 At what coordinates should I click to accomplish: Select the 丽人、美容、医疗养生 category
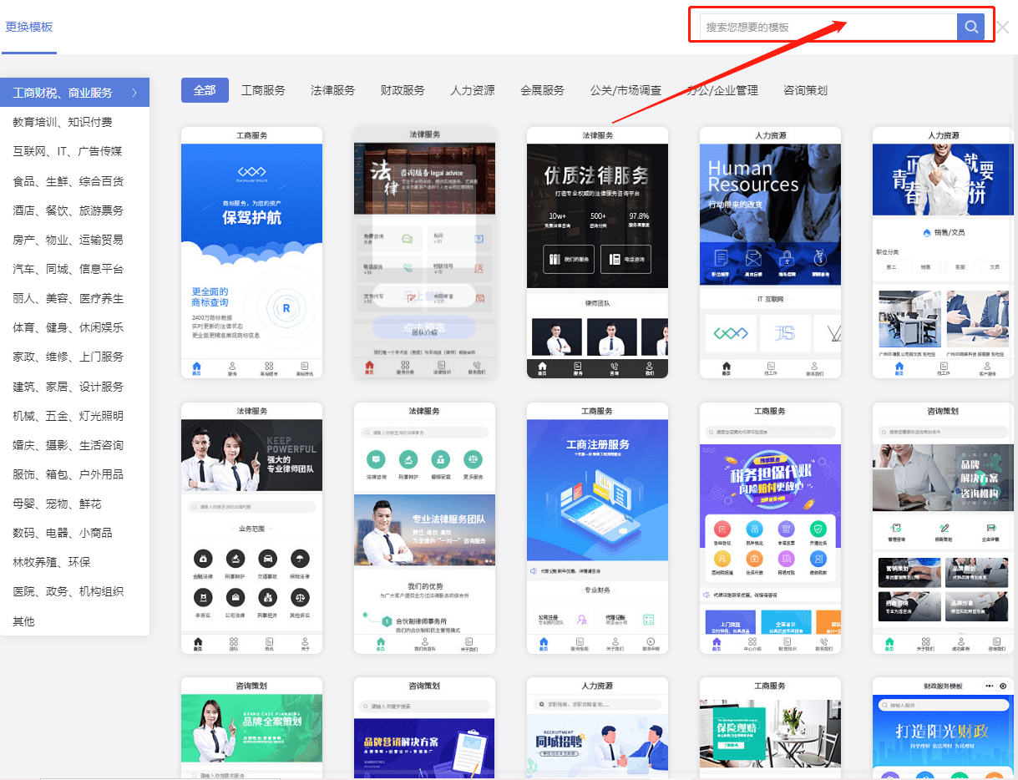[x=68, y=298]
